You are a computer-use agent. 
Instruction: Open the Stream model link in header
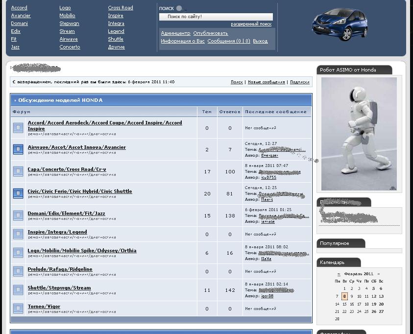coord(67,31)
